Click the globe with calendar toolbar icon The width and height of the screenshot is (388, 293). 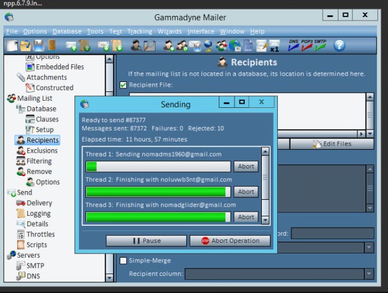pos(235,45)
